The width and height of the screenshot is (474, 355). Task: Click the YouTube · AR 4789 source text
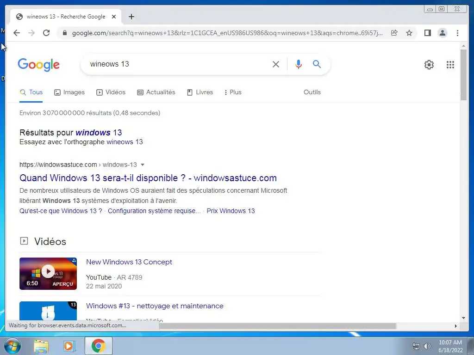click(114, 277)
